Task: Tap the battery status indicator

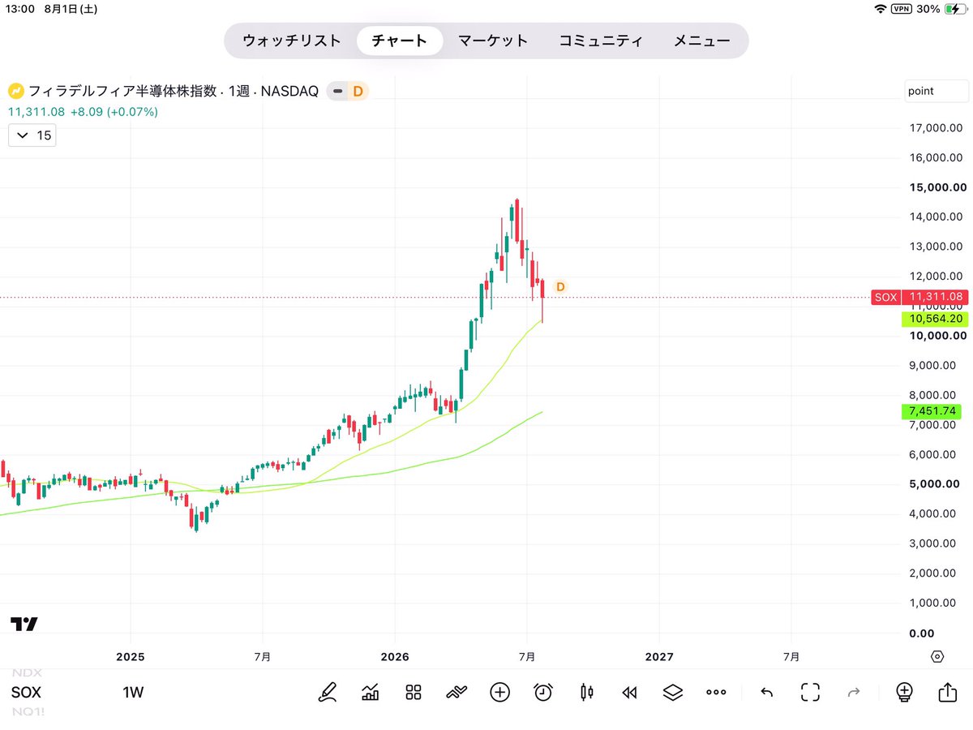Action: (x=955, y=9)
